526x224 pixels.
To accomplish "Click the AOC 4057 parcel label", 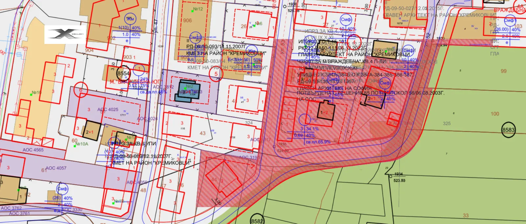I will coord(56,168).
